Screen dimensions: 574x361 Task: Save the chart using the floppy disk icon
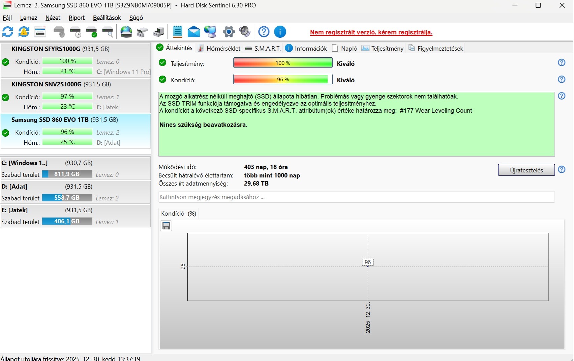click(166, 226)
